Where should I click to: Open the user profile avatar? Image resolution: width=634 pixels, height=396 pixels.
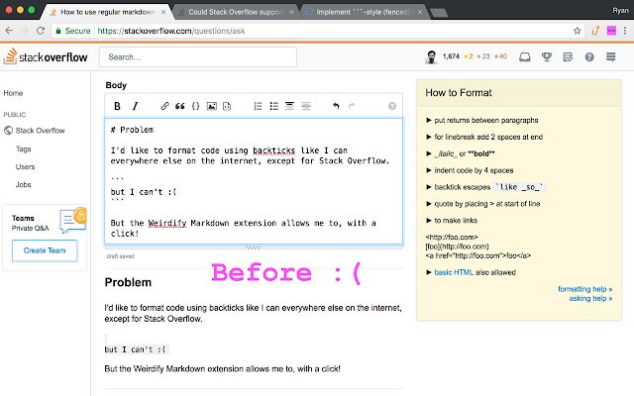(x=432, y=57)
